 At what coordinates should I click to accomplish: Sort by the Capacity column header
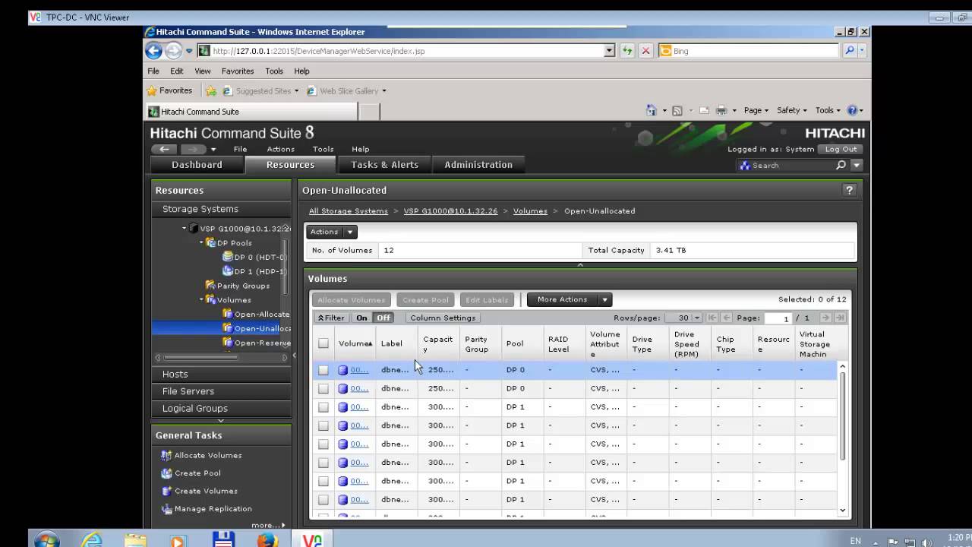pos(438,343)
